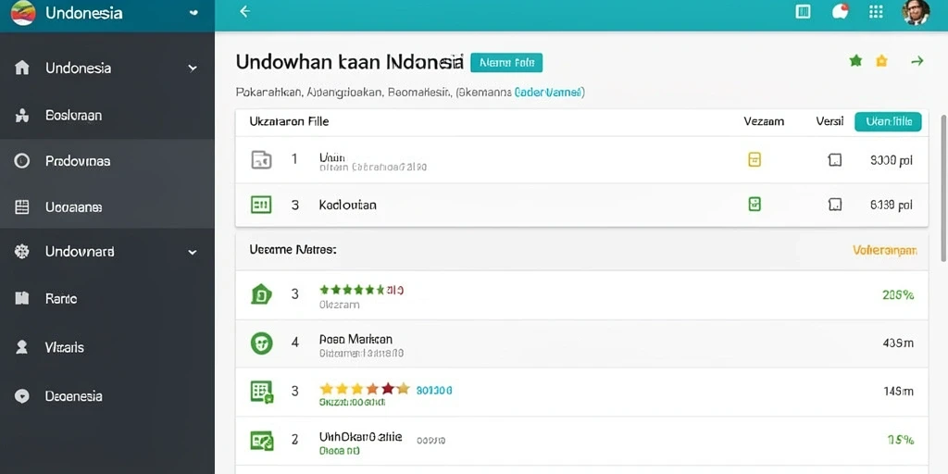Click the colorful logo beside Undonesia header
Screen dimensions: 948x474
[x=23, y=13]
